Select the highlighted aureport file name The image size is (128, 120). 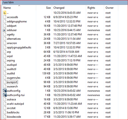[12, 82]
